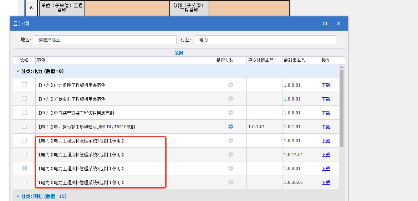Select checkbox for 光伏发电工程资料用表范例
Image resolution: width=418 pixels, height=201 pixels.
[24, 99]
